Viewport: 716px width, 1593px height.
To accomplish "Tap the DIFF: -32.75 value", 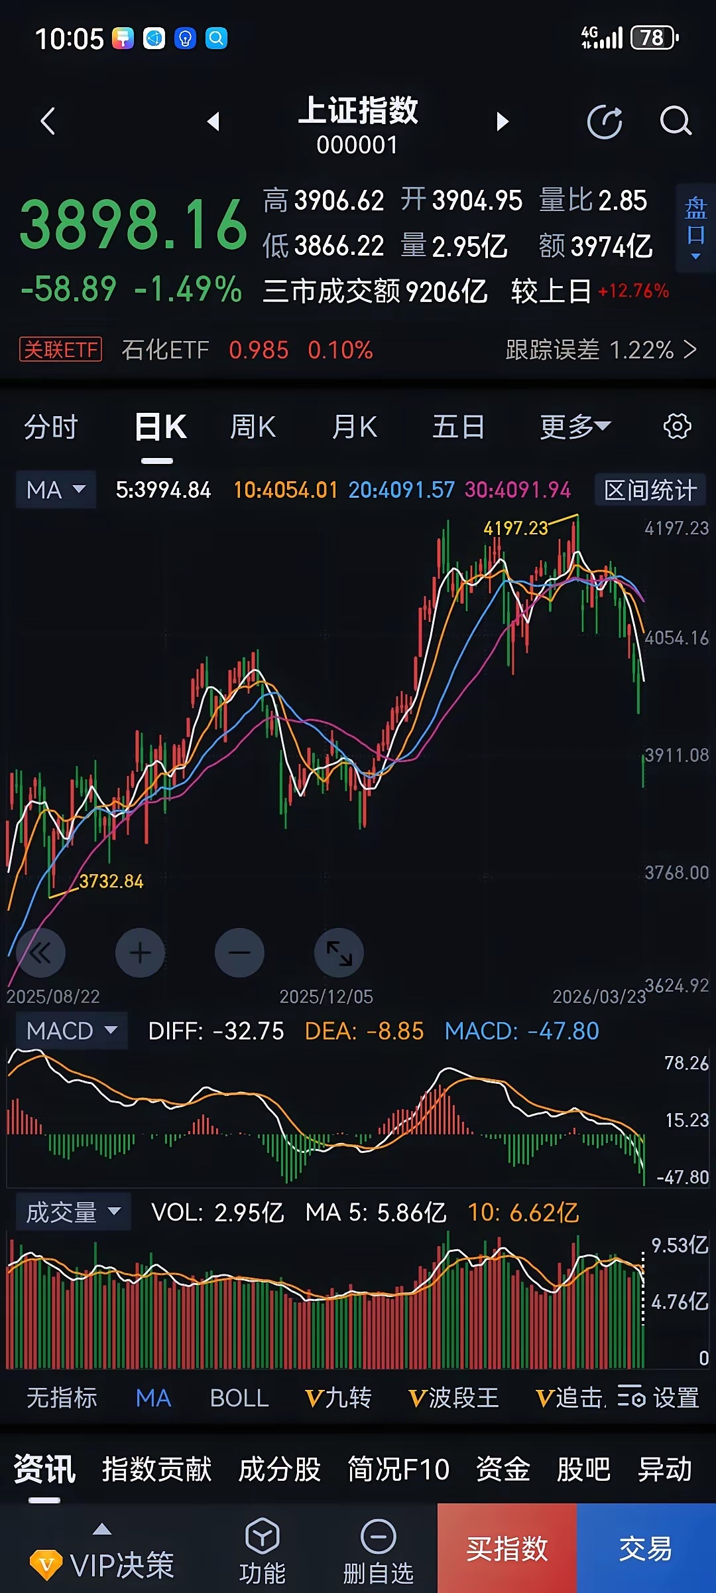I will click(x=216, y=1031).
